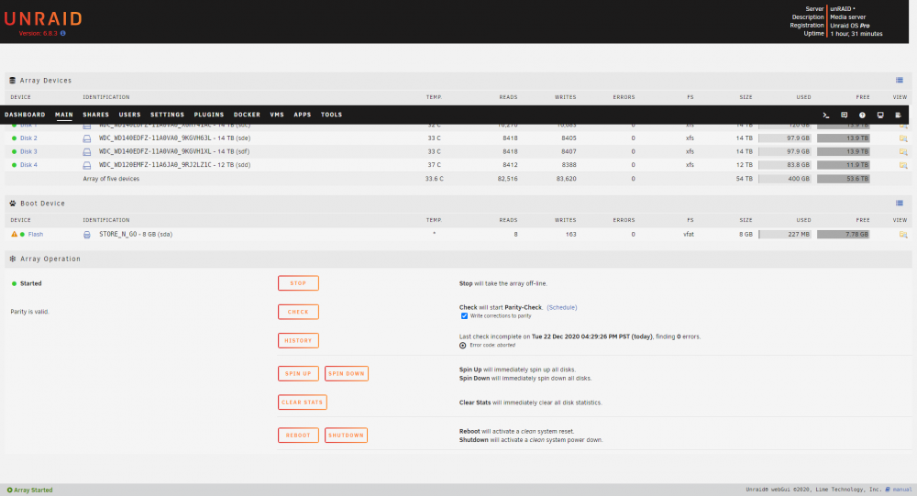Click the orange warning triangle beside Flash
This screenshot has width=917, height=496.
(14, 234)
